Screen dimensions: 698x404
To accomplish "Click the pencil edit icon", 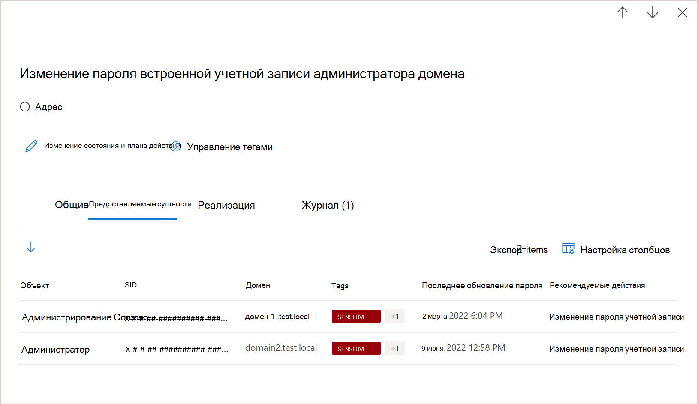I will [31, 146].
